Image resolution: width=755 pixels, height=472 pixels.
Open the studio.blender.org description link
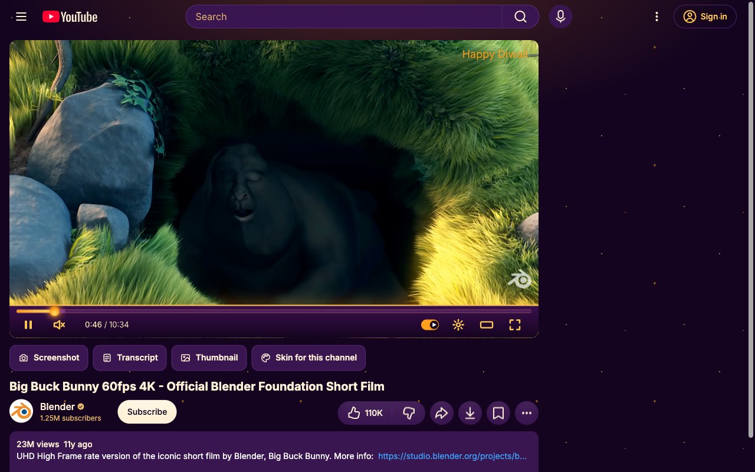[452, 456]
